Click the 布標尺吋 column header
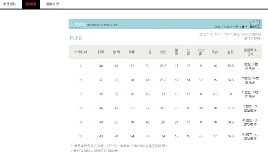This screenshot has height=152, width=268. tap(81, 52)
